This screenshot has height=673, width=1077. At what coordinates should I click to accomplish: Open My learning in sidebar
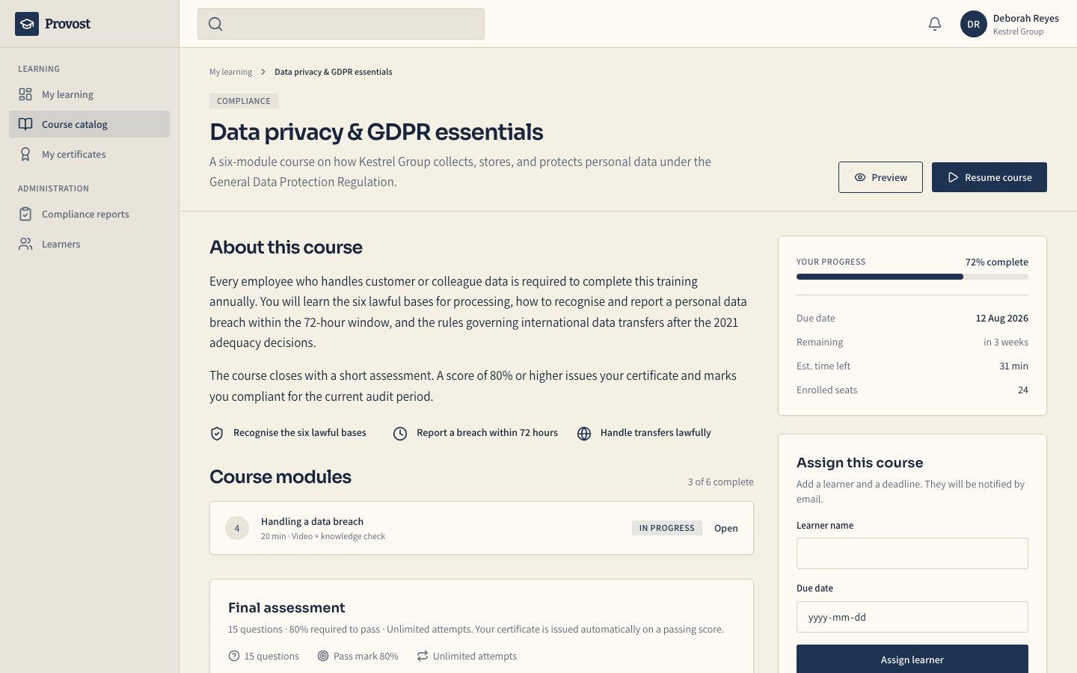point(89,94)
